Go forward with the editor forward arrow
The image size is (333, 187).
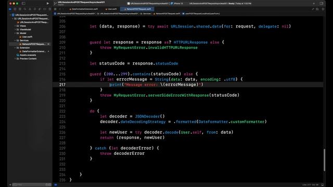(63, 9)
